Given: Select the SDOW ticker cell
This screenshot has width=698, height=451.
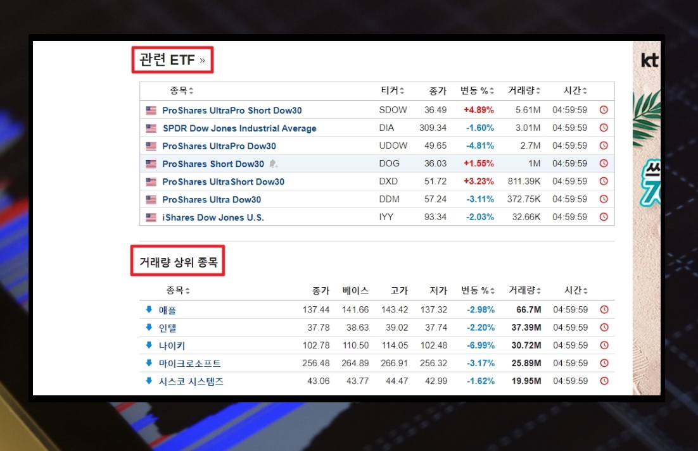Looking at the screenshot, I should click(393, 110).
